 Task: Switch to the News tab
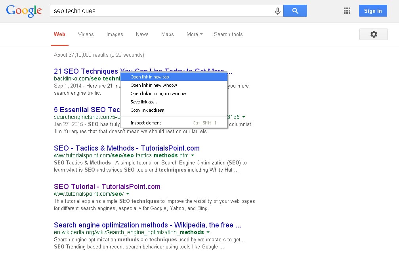[142, 34]
